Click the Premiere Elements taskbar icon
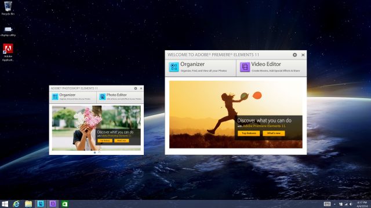The width and height of the screenshot is (371, 208). [53, 204]
